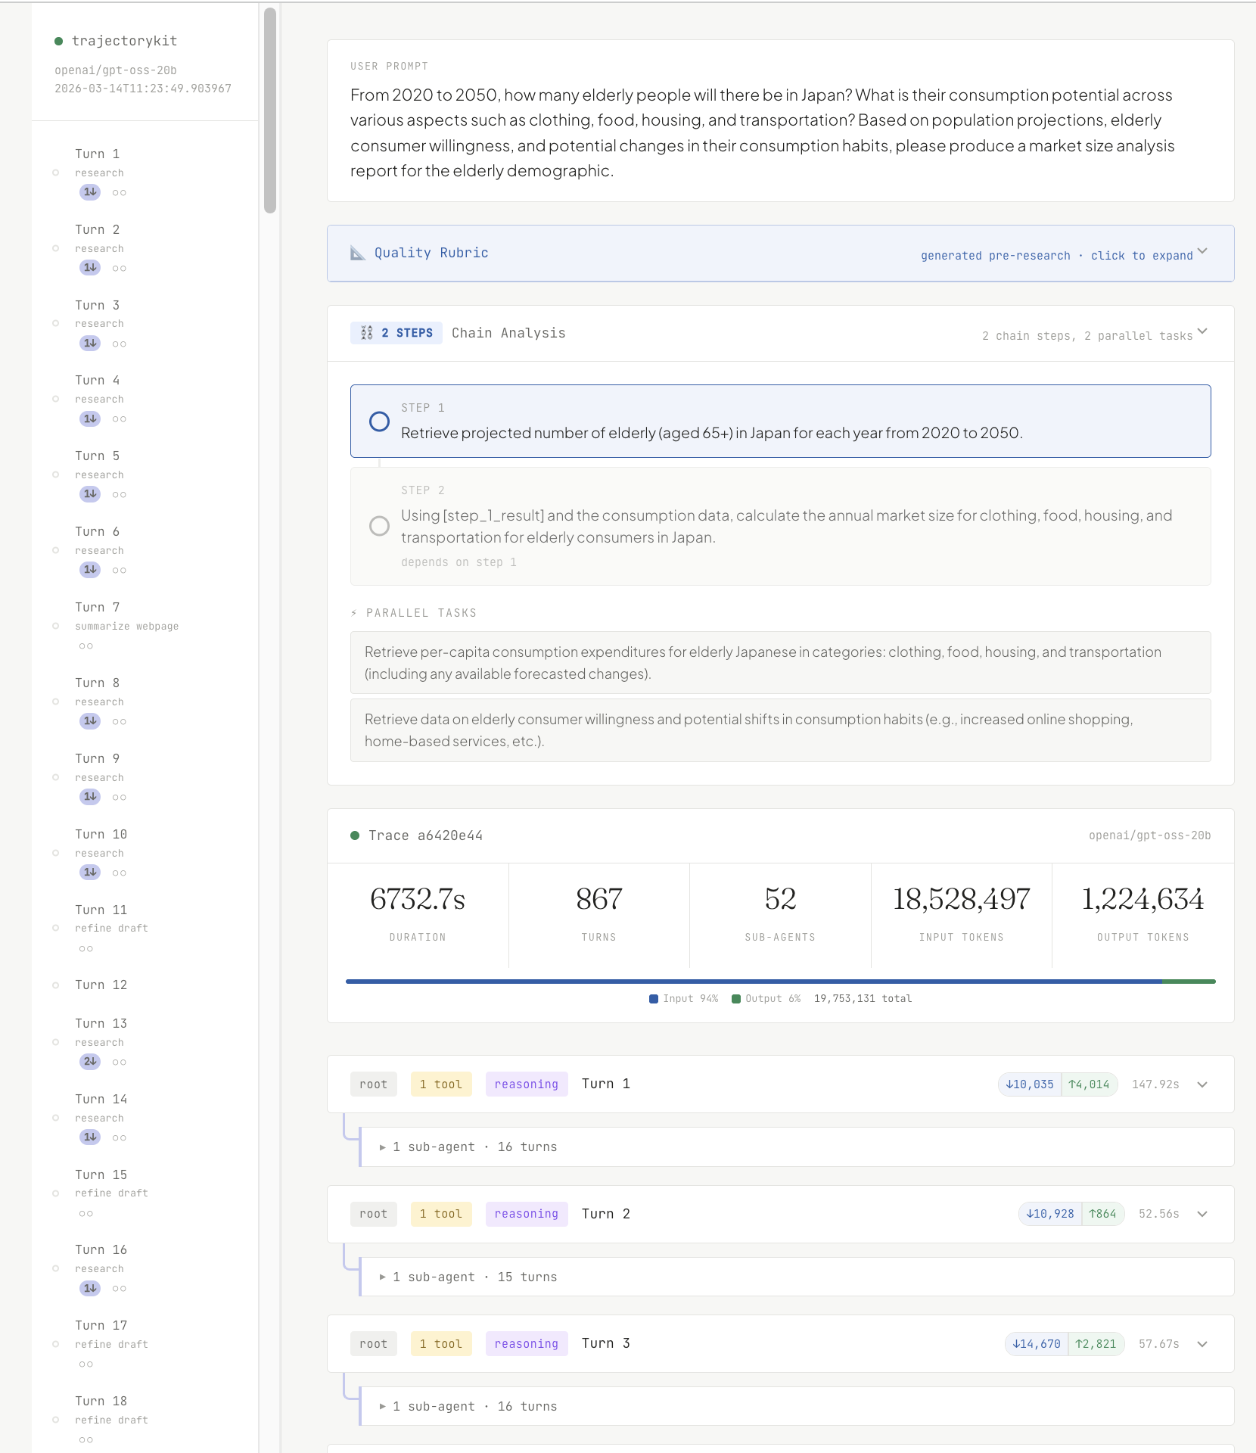Click the lightning icon beside Parallel Tasks
Image resolution: width=1256 pixels, height=1453 pixels.
354,613
